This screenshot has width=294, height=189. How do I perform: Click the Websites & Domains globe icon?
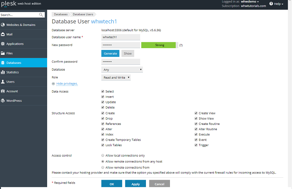tap(3, 25)
